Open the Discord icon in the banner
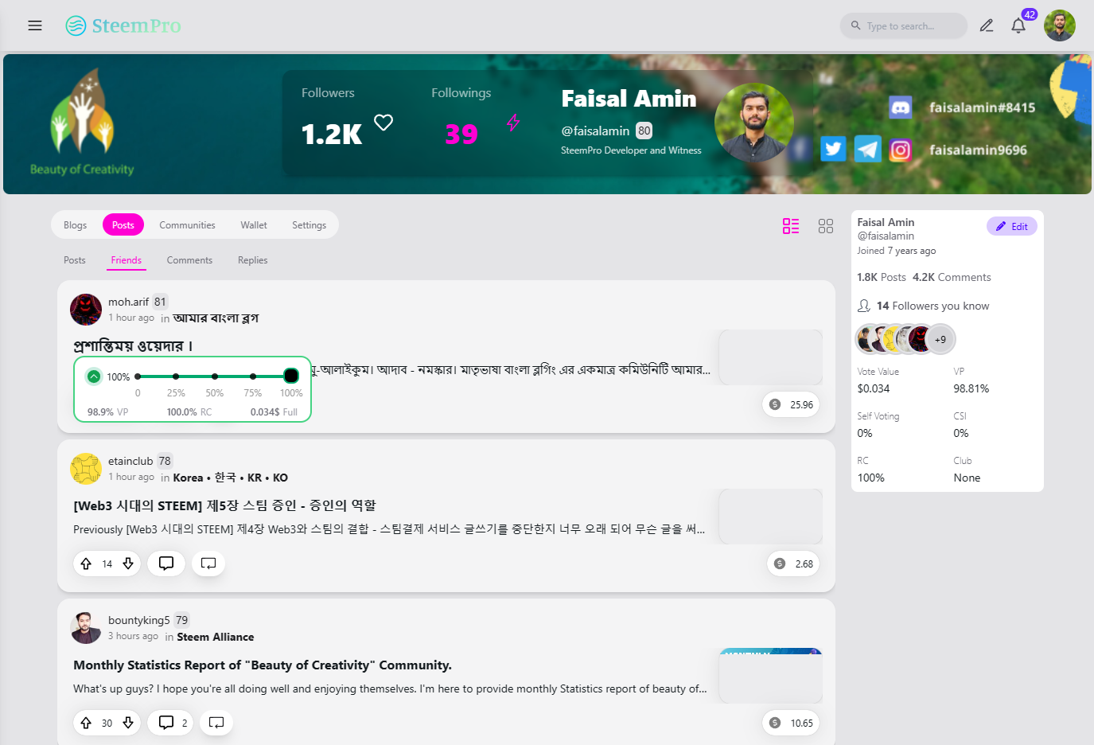The image size is (1094, 745). tap(900, 107)
